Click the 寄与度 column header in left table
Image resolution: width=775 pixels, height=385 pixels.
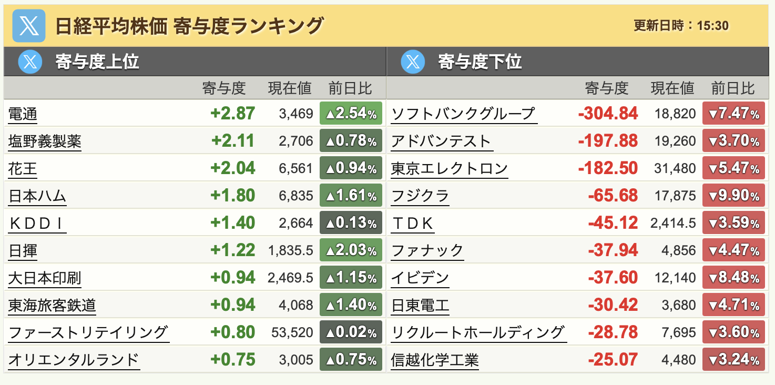[x=224, y=88]
